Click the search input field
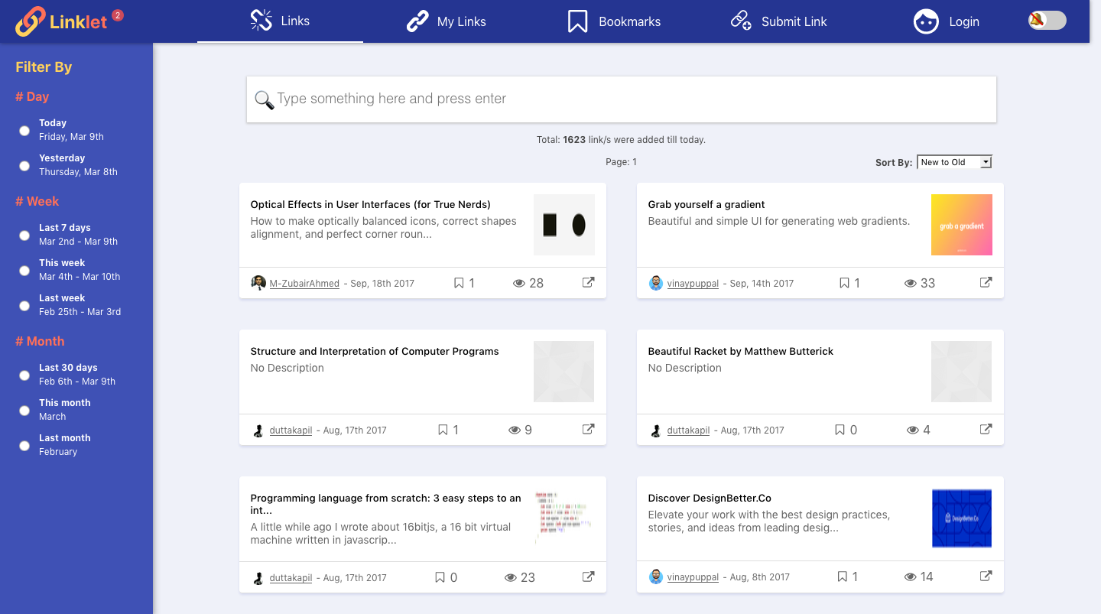The width and height of the screenshot is (1101, 614). point(622,99)
